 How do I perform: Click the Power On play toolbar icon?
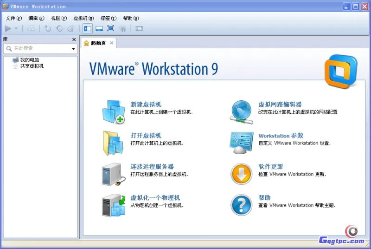click(8, 29)
